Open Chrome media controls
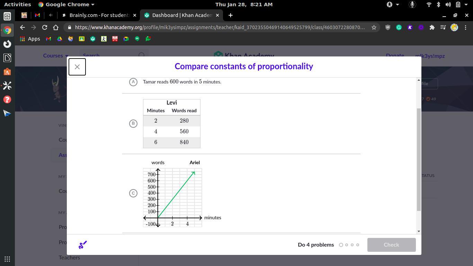This screenshot has height=266, width=473. point(443,27)
